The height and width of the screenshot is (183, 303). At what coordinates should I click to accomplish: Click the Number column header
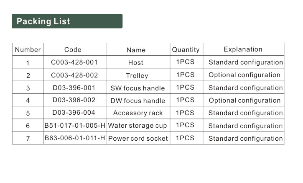(28, 50)
